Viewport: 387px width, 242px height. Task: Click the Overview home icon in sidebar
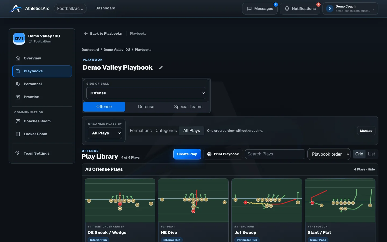[18, 58]
